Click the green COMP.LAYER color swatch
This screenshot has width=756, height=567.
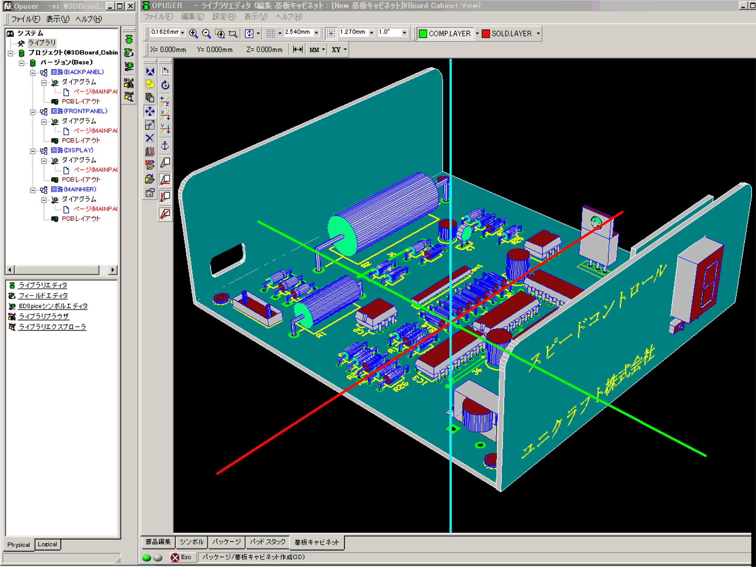[423, 34]
